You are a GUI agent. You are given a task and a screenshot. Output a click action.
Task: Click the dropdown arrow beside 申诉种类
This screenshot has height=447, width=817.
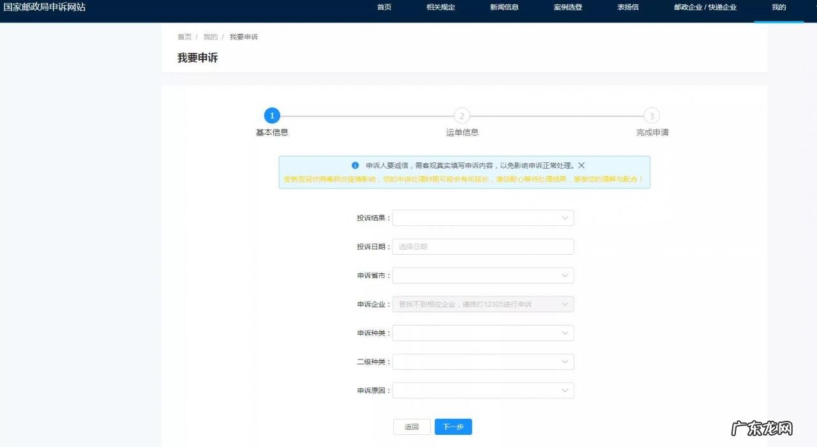point(564,333)
